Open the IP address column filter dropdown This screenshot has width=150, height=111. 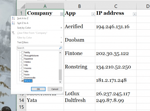pyautogui.click(x=135, y=14)
